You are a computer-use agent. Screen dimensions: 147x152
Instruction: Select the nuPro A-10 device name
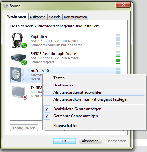[x=40, y=71]
